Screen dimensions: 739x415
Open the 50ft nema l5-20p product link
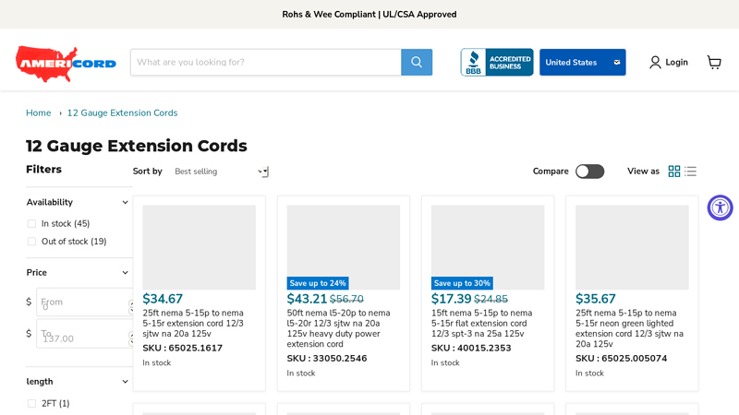(338, 328)
